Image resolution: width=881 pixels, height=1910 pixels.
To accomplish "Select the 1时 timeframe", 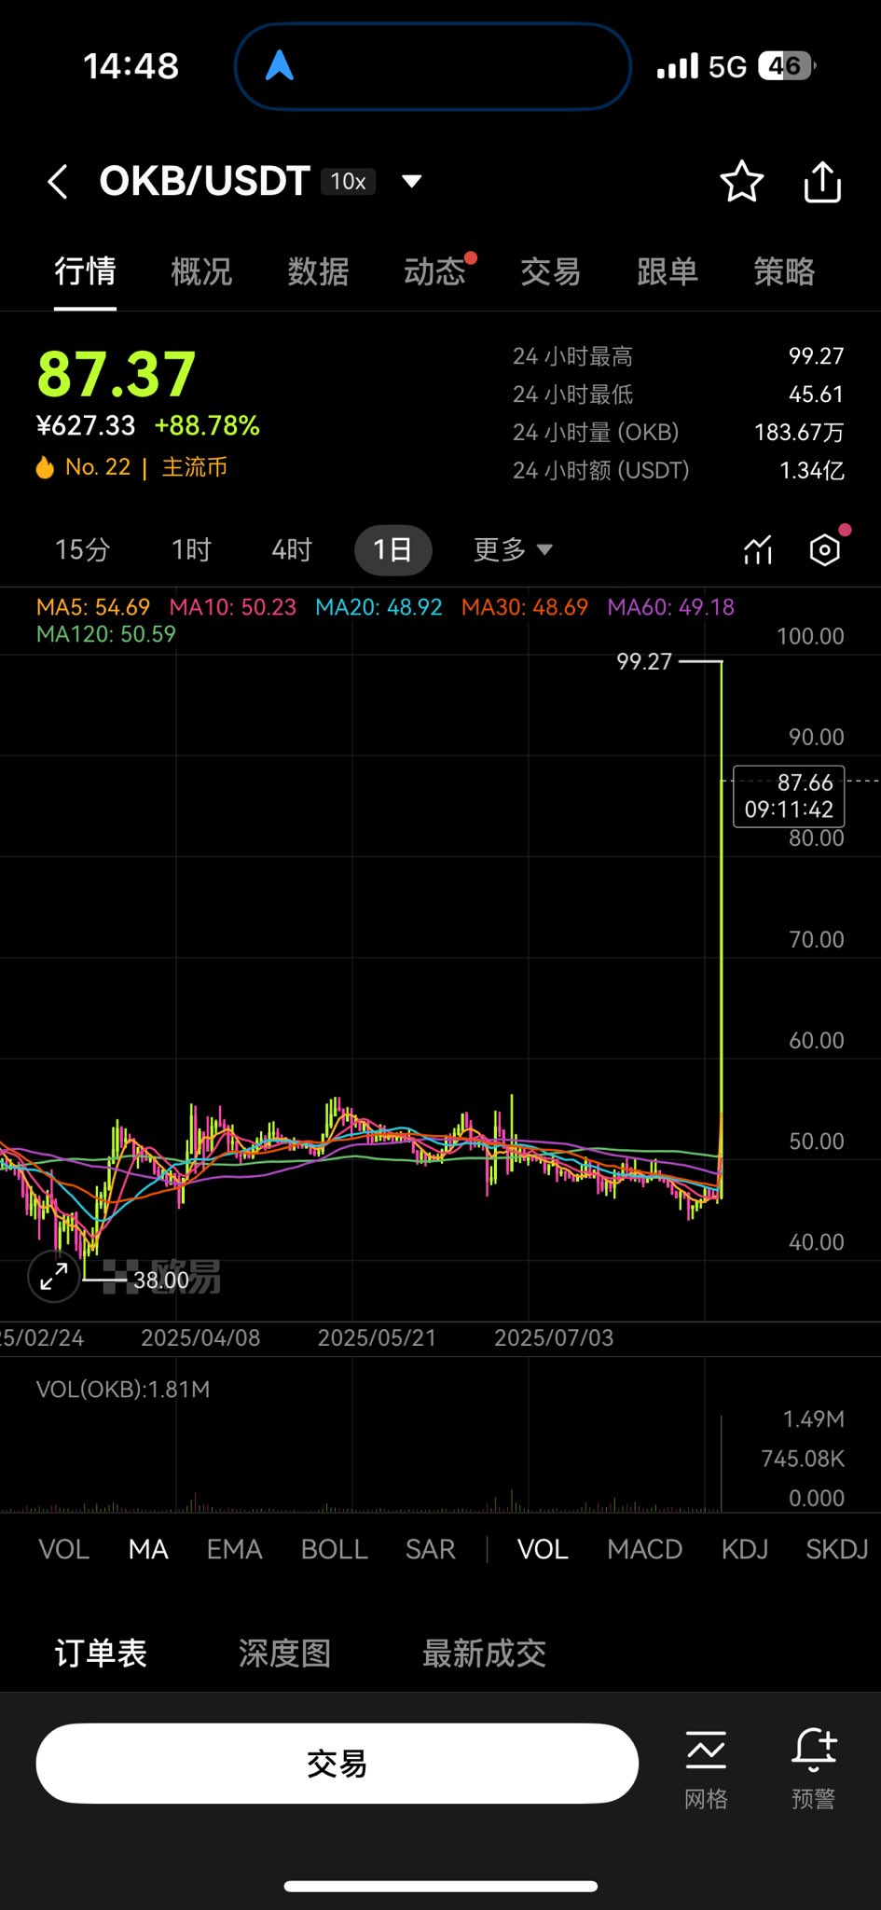I will [191, 549].
